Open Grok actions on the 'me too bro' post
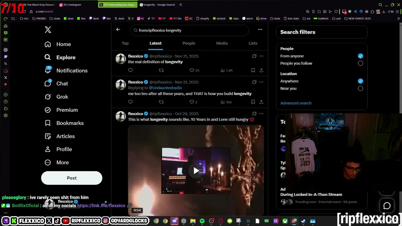The image size is (402, 226). point(254,82)
